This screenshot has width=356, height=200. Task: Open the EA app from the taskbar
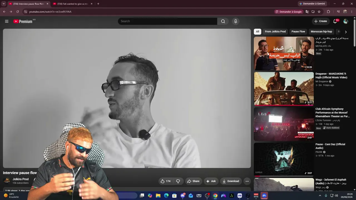[264, 196]
